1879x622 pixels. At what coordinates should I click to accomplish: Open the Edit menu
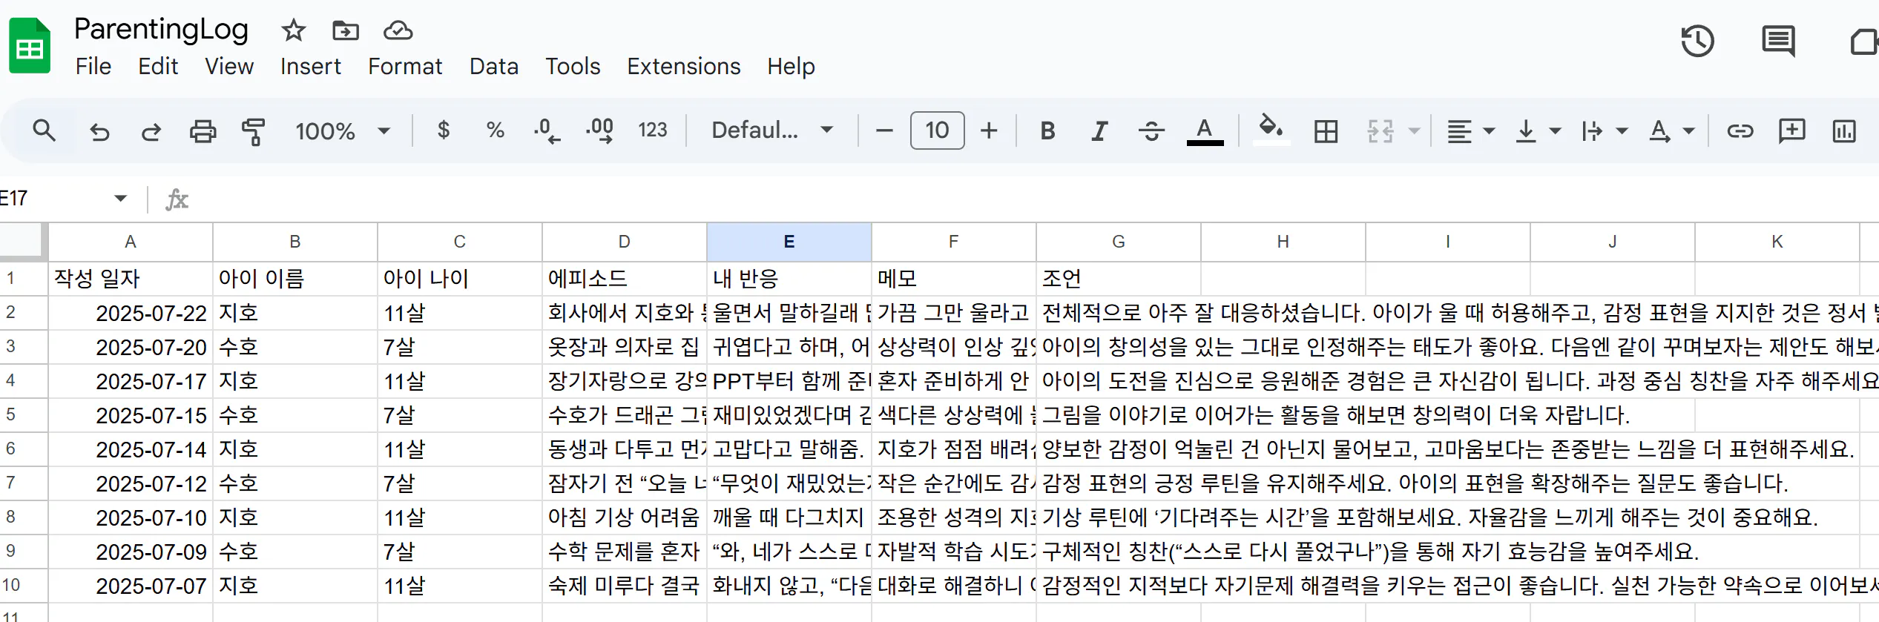click(158, 66)
